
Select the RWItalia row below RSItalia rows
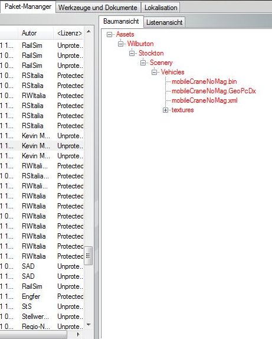pyautogui.click(x=42, y=96)
